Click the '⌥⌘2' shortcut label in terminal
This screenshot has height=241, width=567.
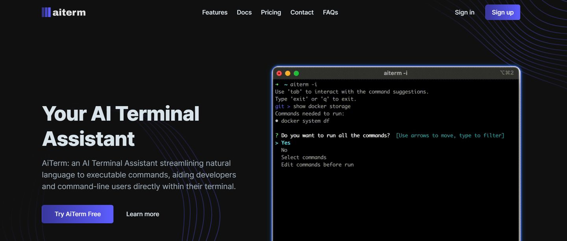[x=507, y=73]
